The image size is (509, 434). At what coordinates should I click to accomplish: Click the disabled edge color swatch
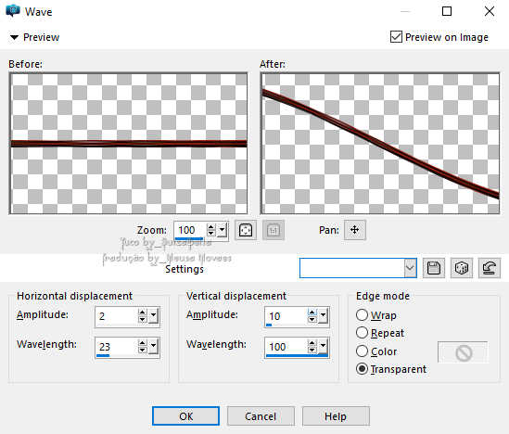point(463,352)
